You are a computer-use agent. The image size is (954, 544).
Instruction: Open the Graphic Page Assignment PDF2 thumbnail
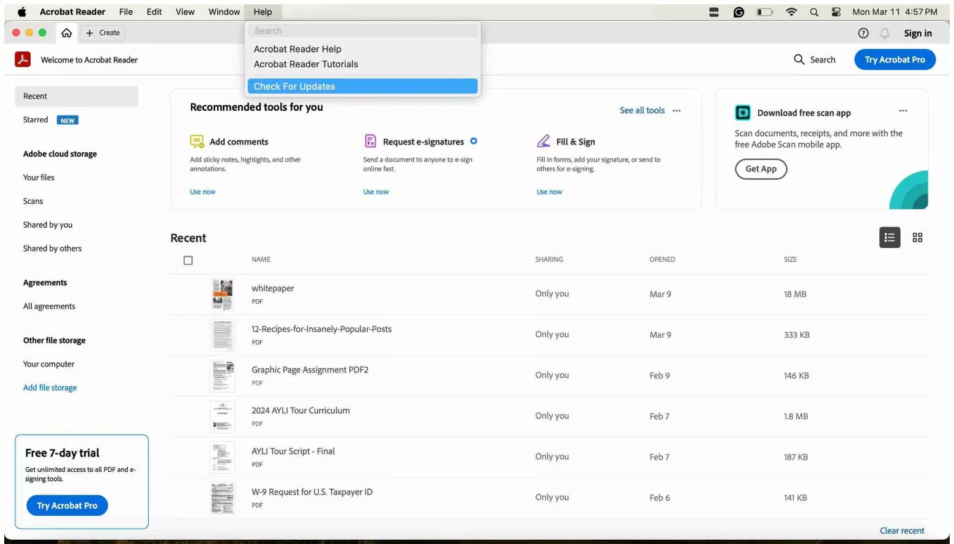point(223,376)
